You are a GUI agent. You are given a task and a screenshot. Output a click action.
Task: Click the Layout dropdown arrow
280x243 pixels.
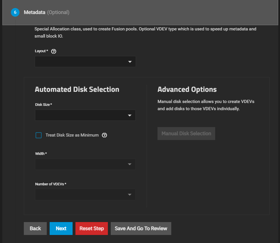(x=130, y=62)
